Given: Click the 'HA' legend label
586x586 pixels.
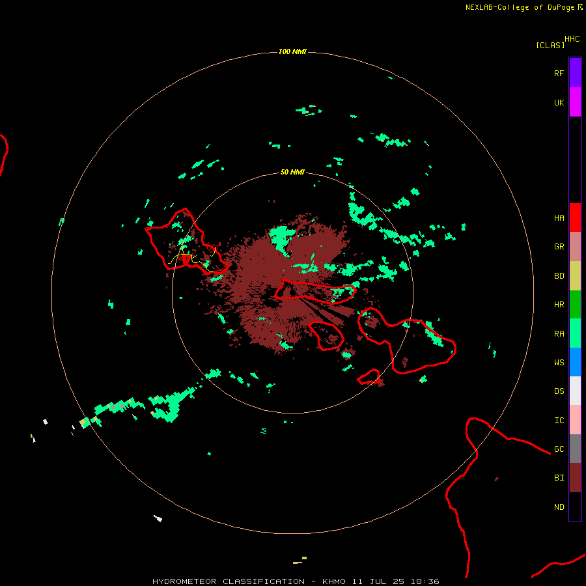Looking at the screenshot, I should click(x=559, y=217).
